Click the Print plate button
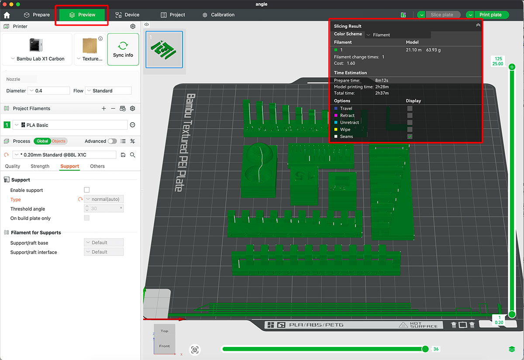 click(491, 15)
